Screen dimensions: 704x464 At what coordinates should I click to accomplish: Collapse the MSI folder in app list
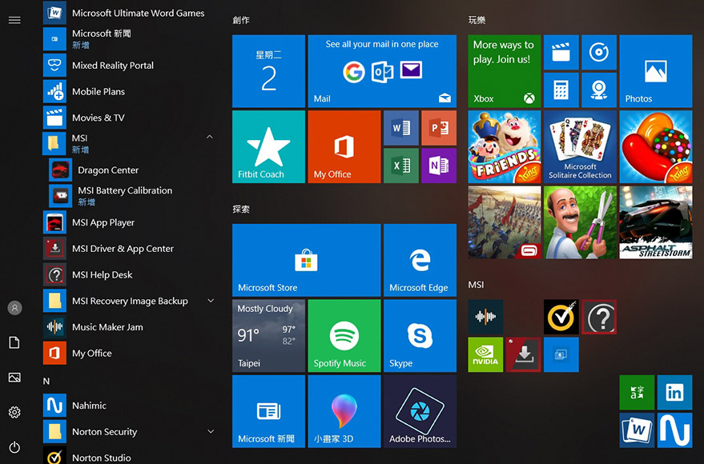click(x=210, y=138)
